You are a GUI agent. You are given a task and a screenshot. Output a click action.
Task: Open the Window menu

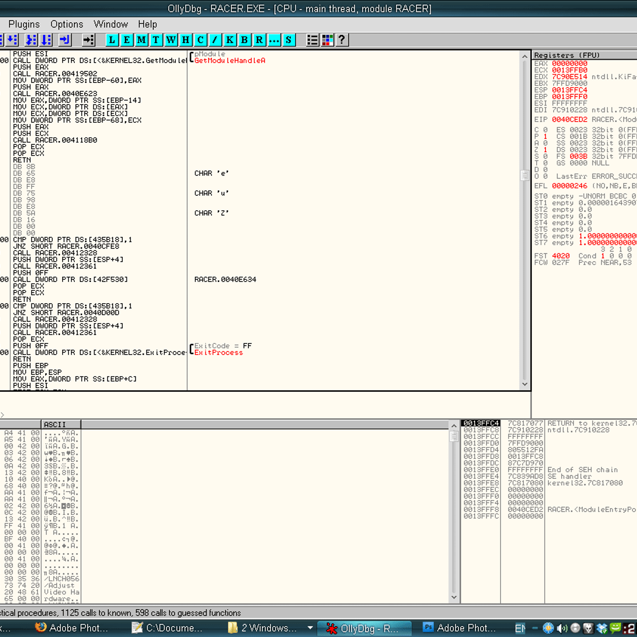(x=110, y=24)
